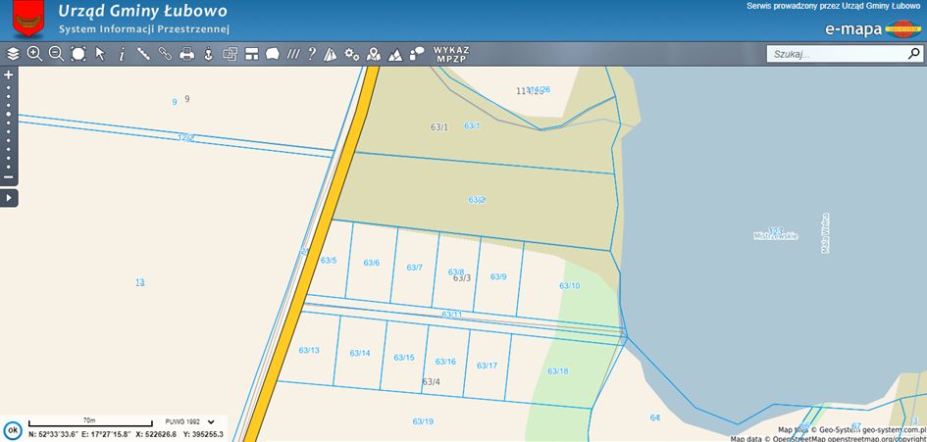The width and height of the screenshot is (927, 442).
Task: Click the warning triangles toolbar icon
Action: (331, 54)
